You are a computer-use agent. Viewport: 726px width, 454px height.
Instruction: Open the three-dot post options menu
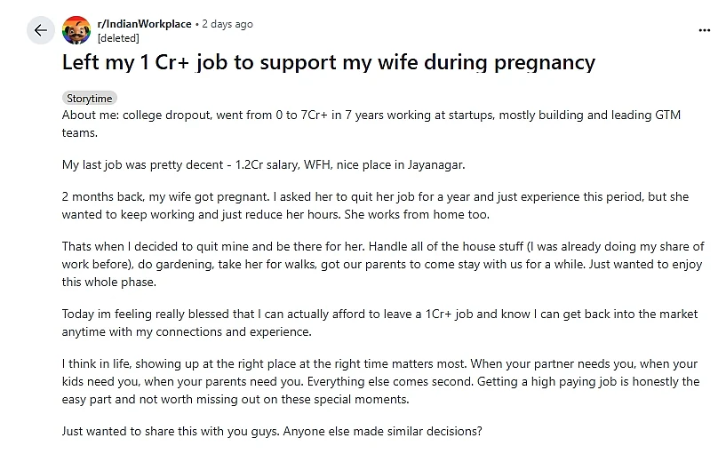(705, 30)
